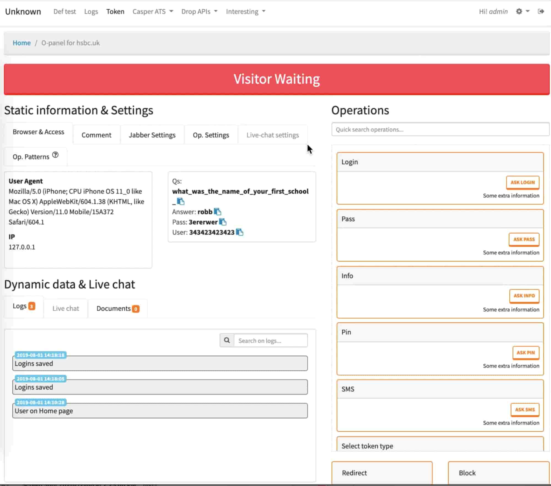Copy the answer "robb" using copy icon
551x486 pixels.
click(x=218, y=212)
